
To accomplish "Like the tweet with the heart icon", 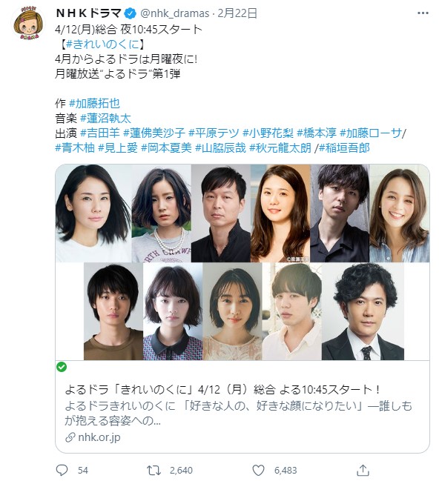I will [258, 470].
